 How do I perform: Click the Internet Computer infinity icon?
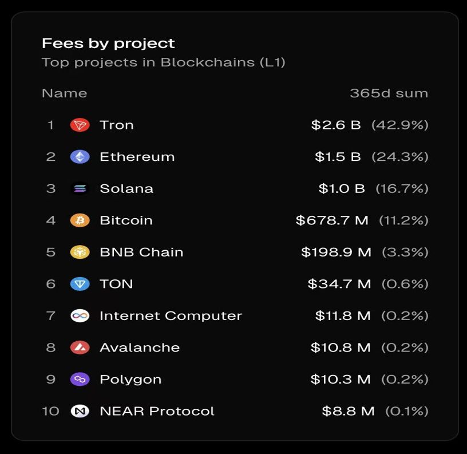click(x=80, y=316)
